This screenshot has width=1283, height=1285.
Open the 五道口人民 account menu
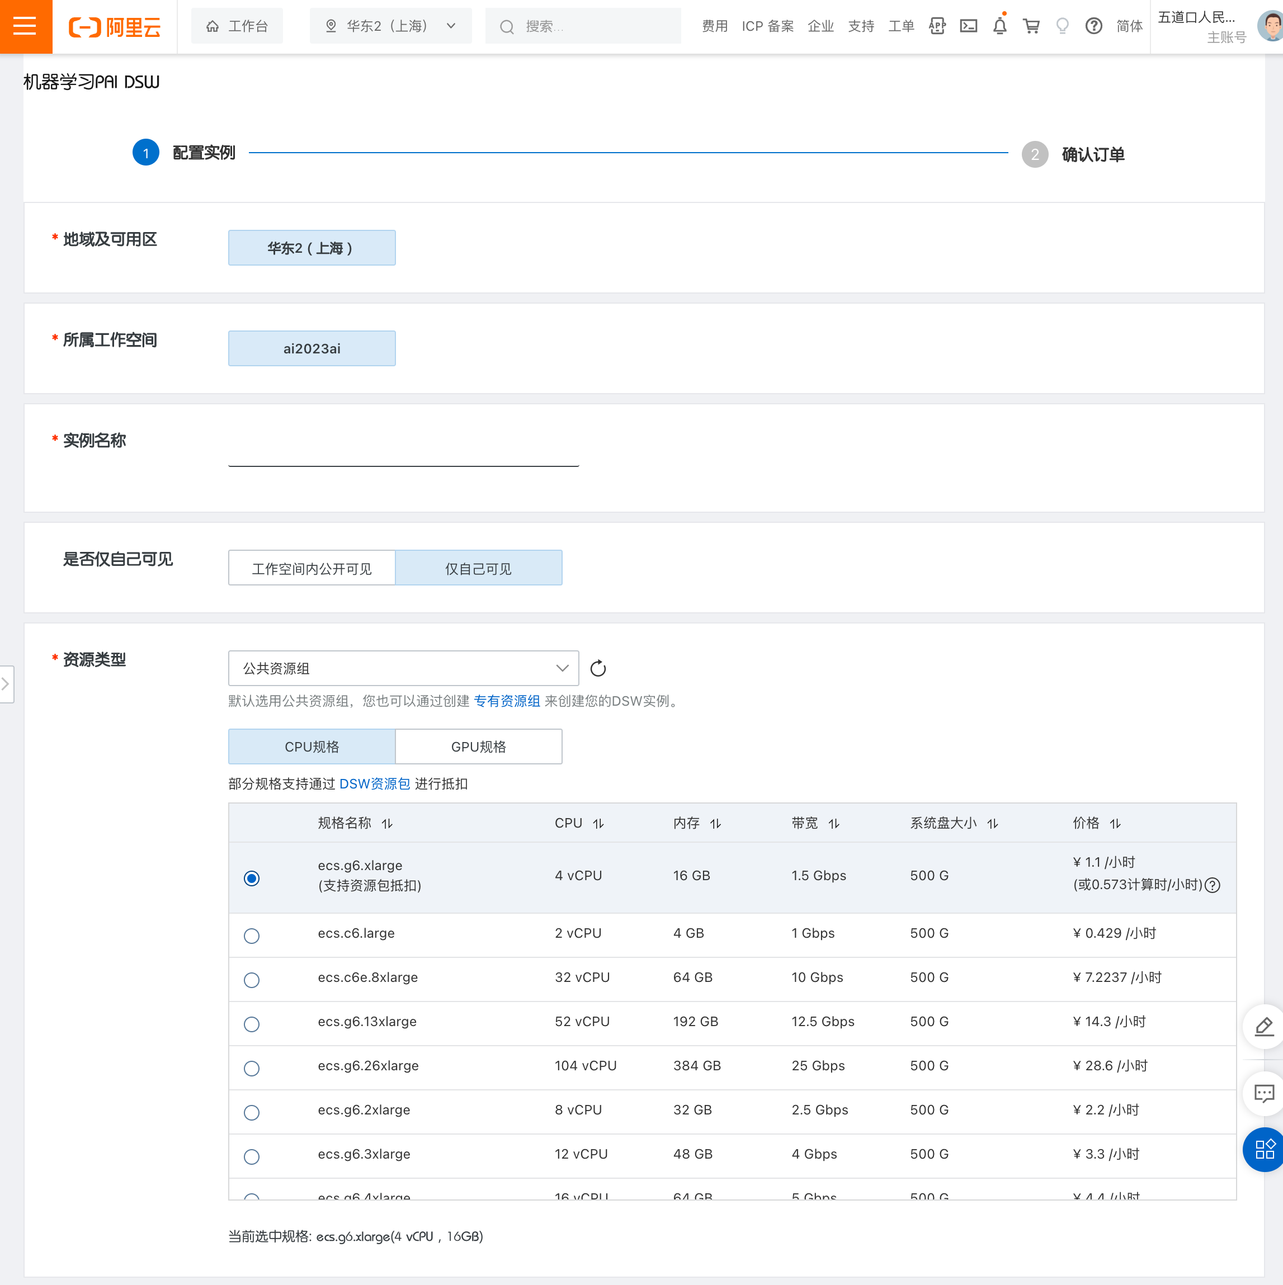pos(1203,27)
